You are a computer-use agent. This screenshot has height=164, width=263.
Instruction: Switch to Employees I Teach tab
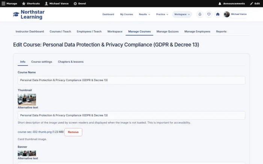click(89, 31)
